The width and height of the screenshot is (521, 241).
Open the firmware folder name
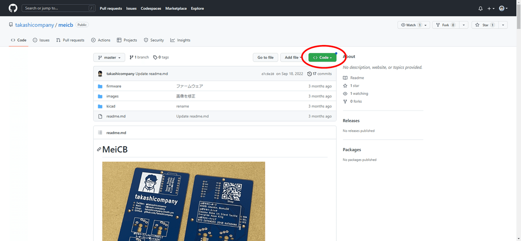(x=114, y=86)
